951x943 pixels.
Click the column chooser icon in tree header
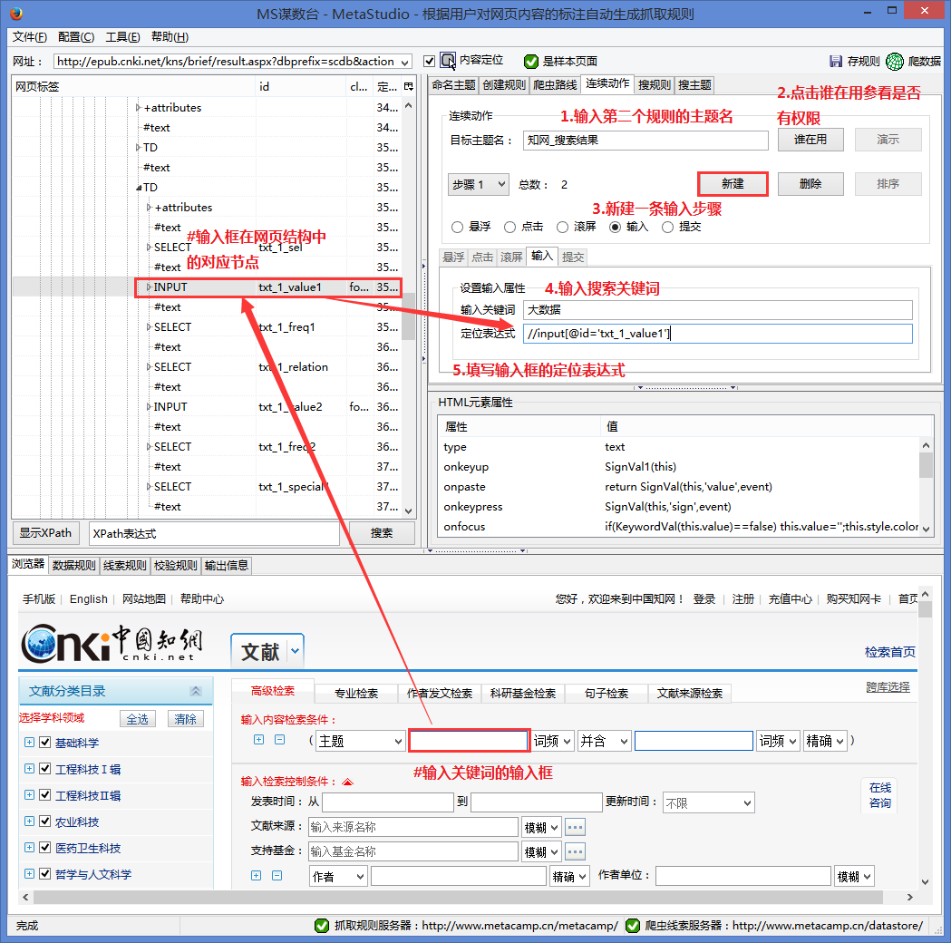(409, 87)
